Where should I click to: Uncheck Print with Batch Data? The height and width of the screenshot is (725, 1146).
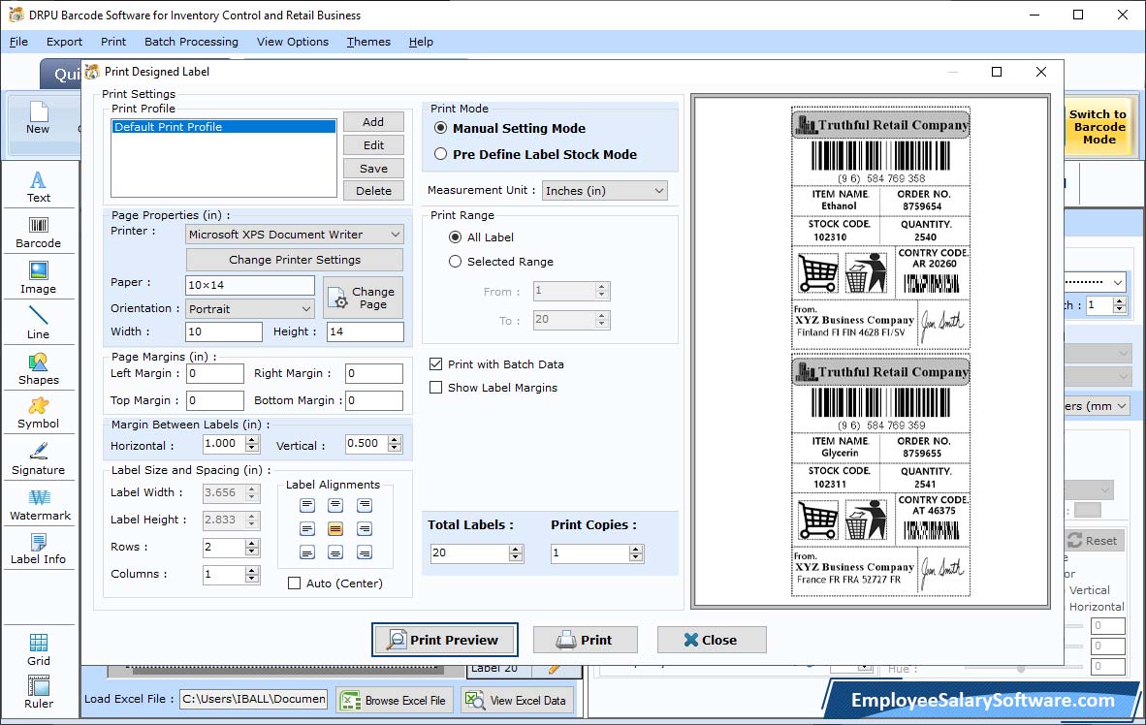coord(435,364)
